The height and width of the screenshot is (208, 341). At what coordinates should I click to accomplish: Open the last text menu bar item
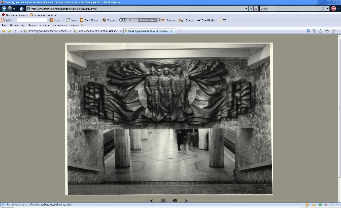coord(74,25)
